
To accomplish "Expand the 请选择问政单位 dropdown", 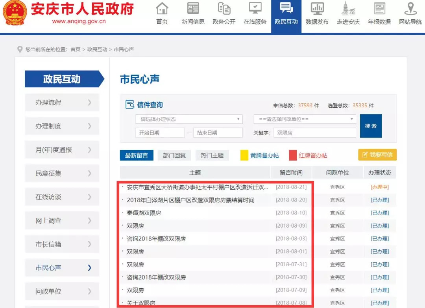I will [x=305, y=119].
